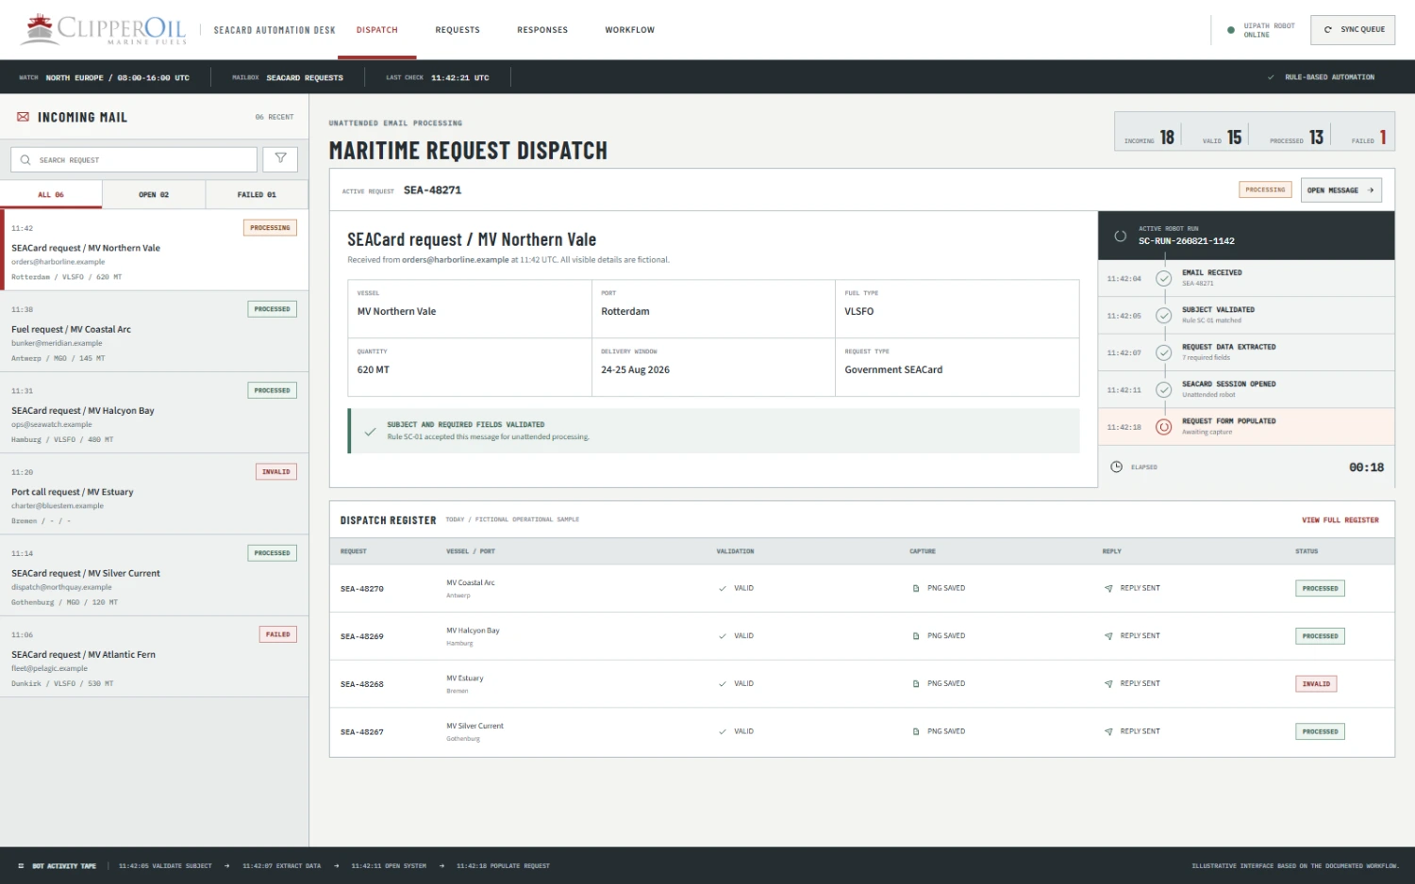Click the Subject Validated checkmark step icon
Image resolution: width=1415 pixels, height=884 pixels.
tap(1164, 316)
